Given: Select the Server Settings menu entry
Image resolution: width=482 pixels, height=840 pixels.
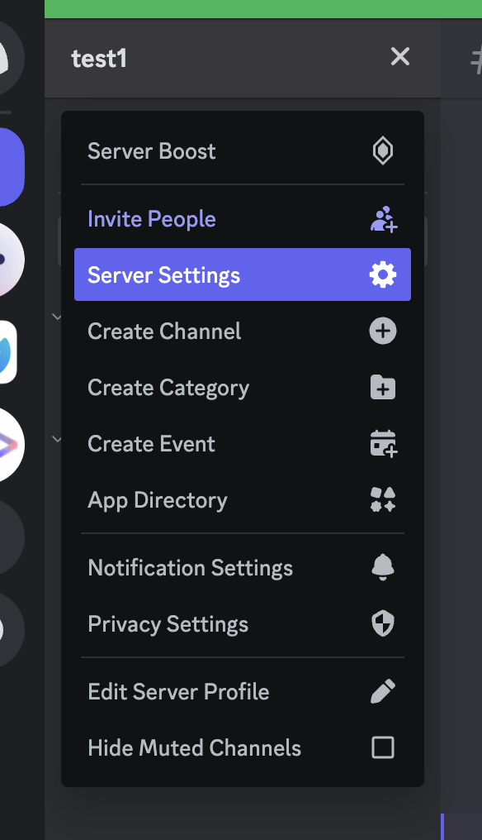Looking at the screenshot, I should [243, 274].
